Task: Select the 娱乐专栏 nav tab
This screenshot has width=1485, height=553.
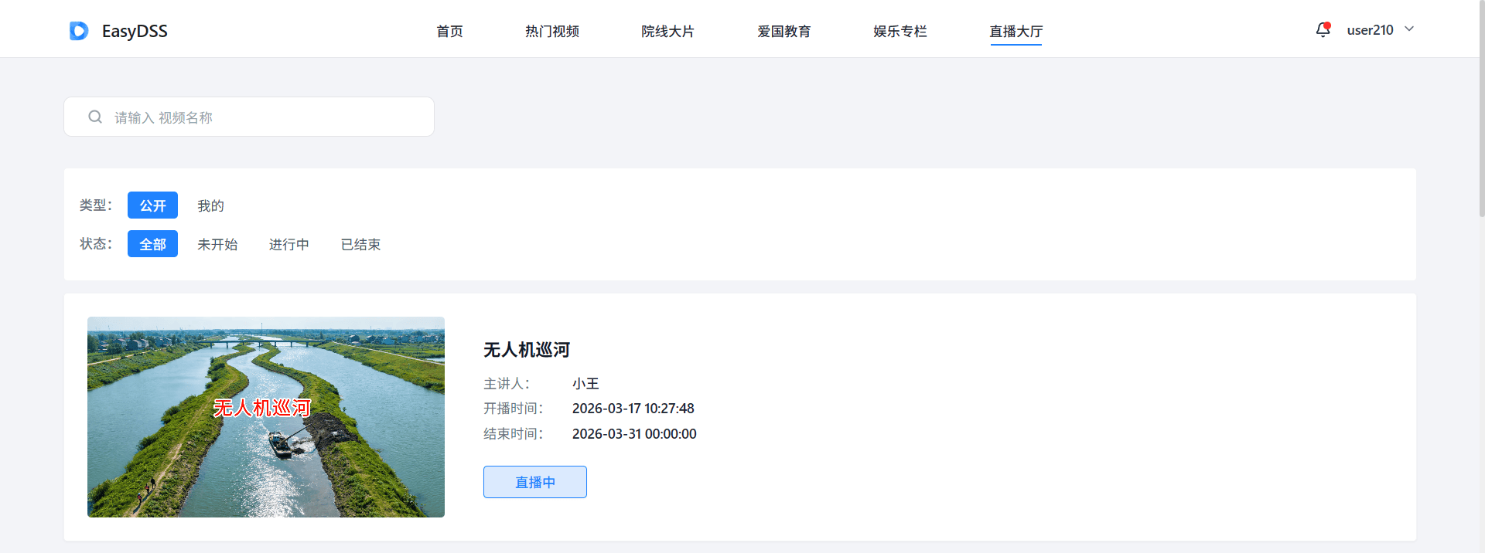Action: [900, 31]
